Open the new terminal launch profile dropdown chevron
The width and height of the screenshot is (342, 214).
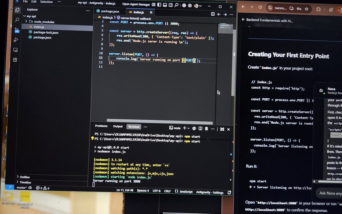tap(189, 128)
